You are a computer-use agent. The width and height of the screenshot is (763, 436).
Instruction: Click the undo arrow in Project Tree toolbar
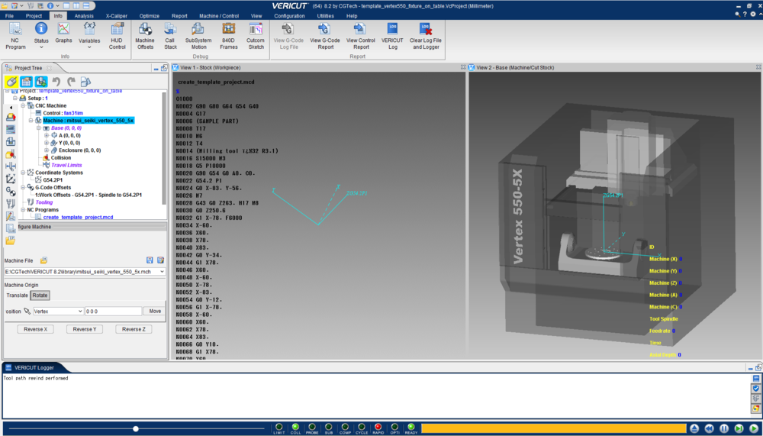pos(56,82)
